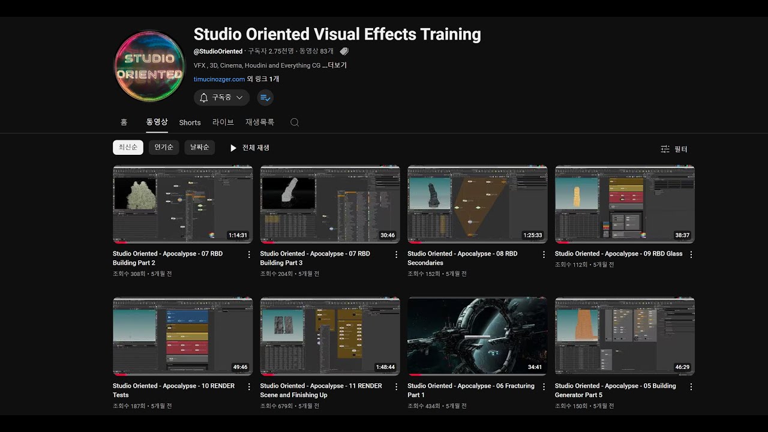This screenshot has height=432, width=768.
Task: Click the @StudioOriented handle
Action: tap(218, 52)
